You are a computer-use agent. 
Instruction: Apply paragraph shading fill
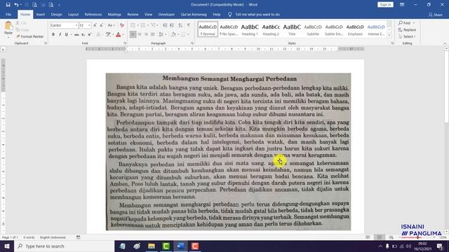coord(173,34)
